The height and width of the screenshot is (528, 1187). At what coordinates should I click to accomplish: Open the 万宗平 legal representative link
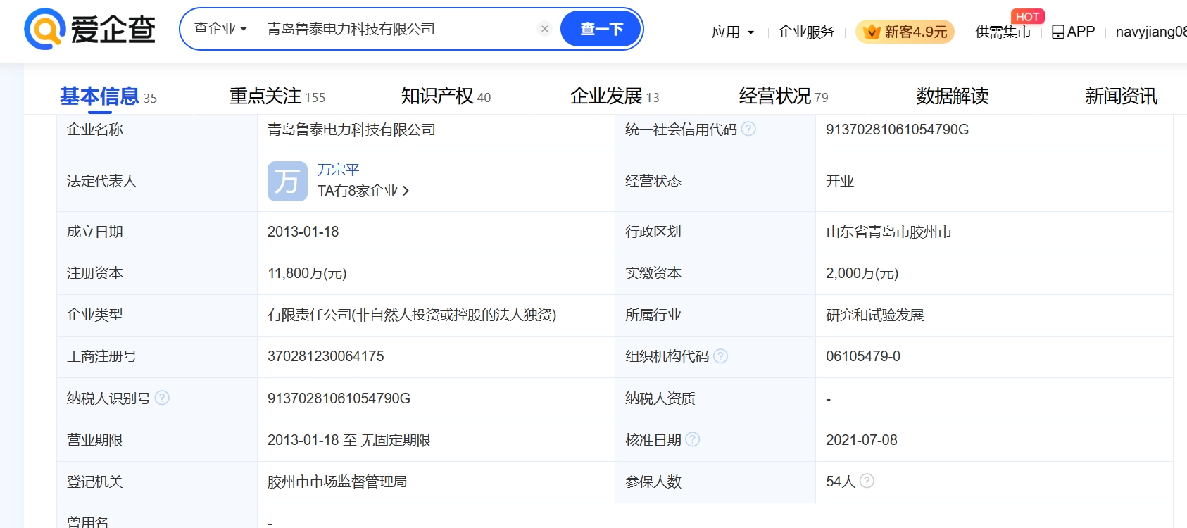click(339, 170)
